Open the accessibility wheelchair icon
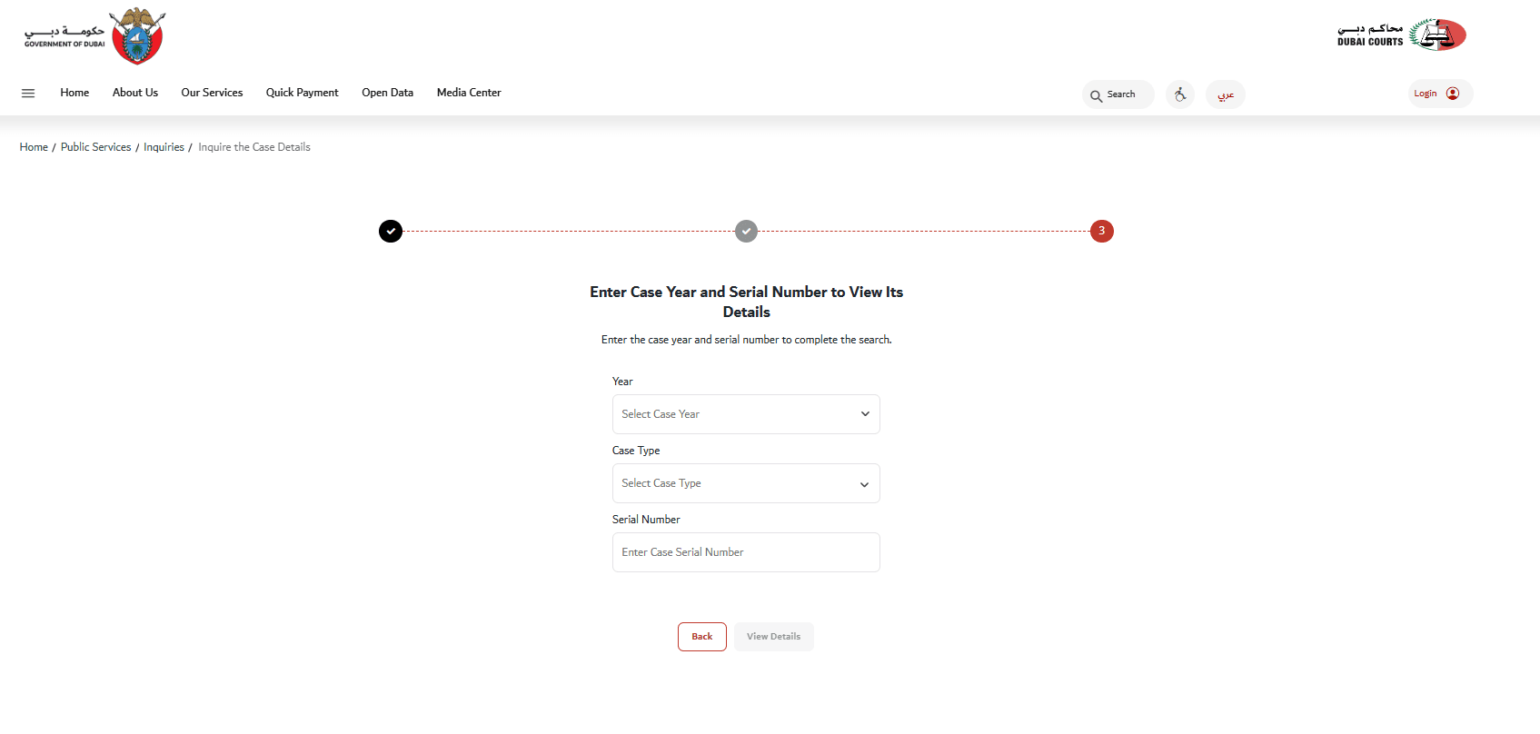The width and height of the screenshot is (1540, 734). coord(1180,94)
